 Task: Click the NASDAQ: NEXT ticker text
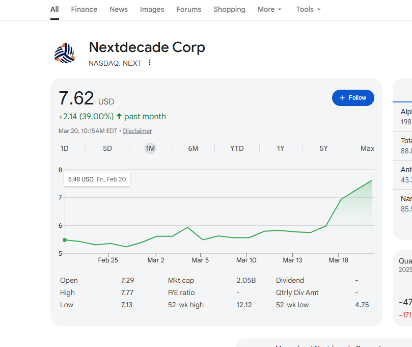click(x=115, y=63)
